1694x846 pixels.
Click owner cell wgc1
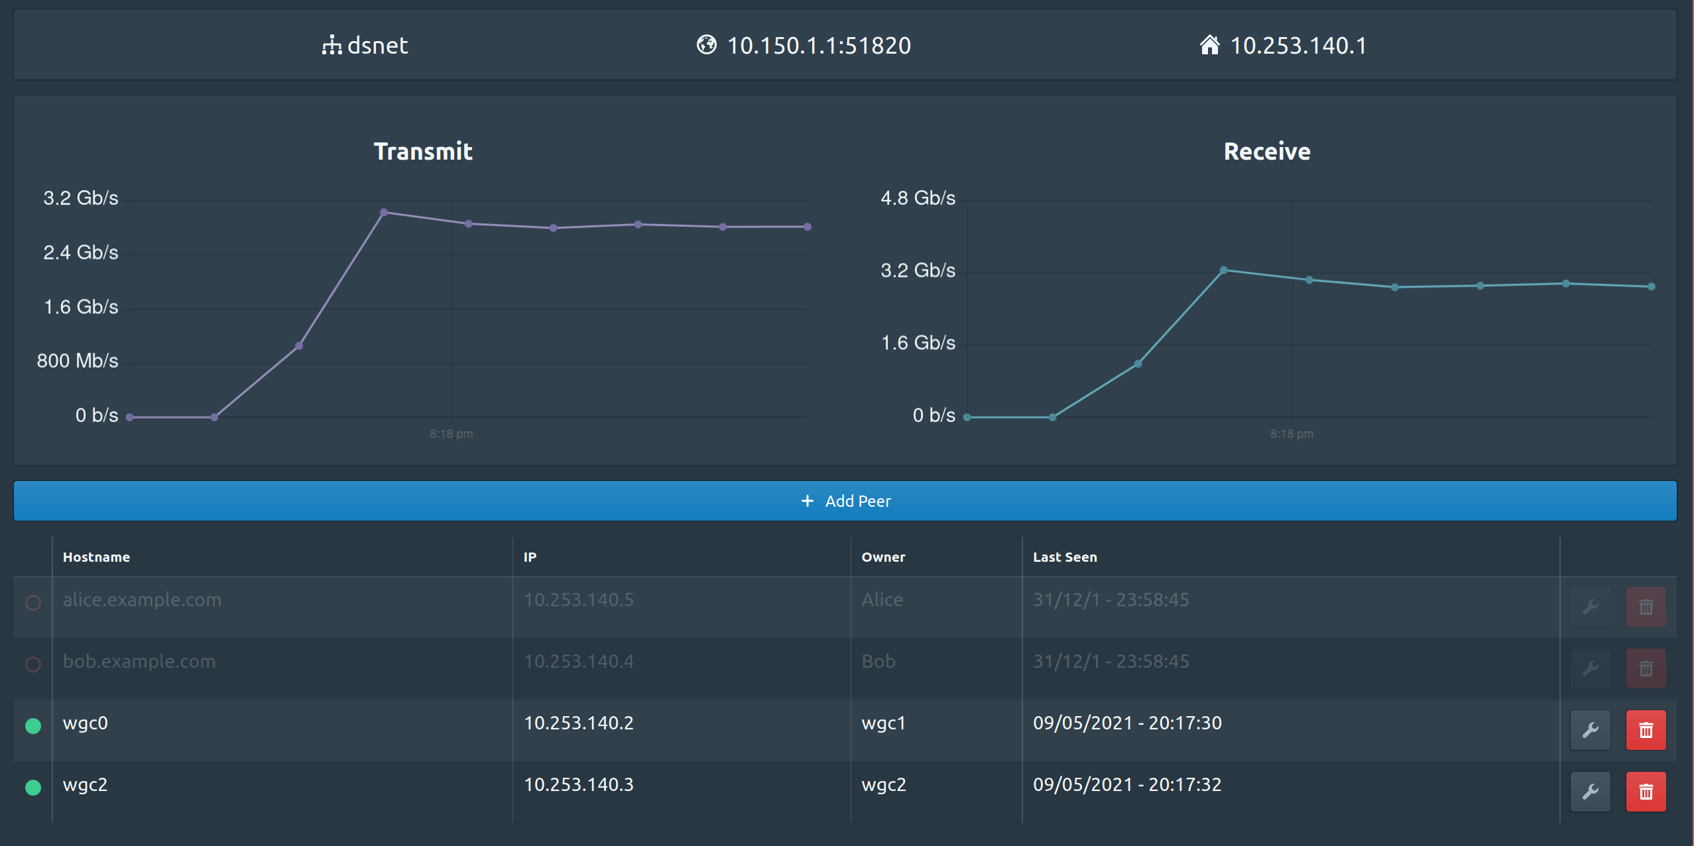point(884,723)
